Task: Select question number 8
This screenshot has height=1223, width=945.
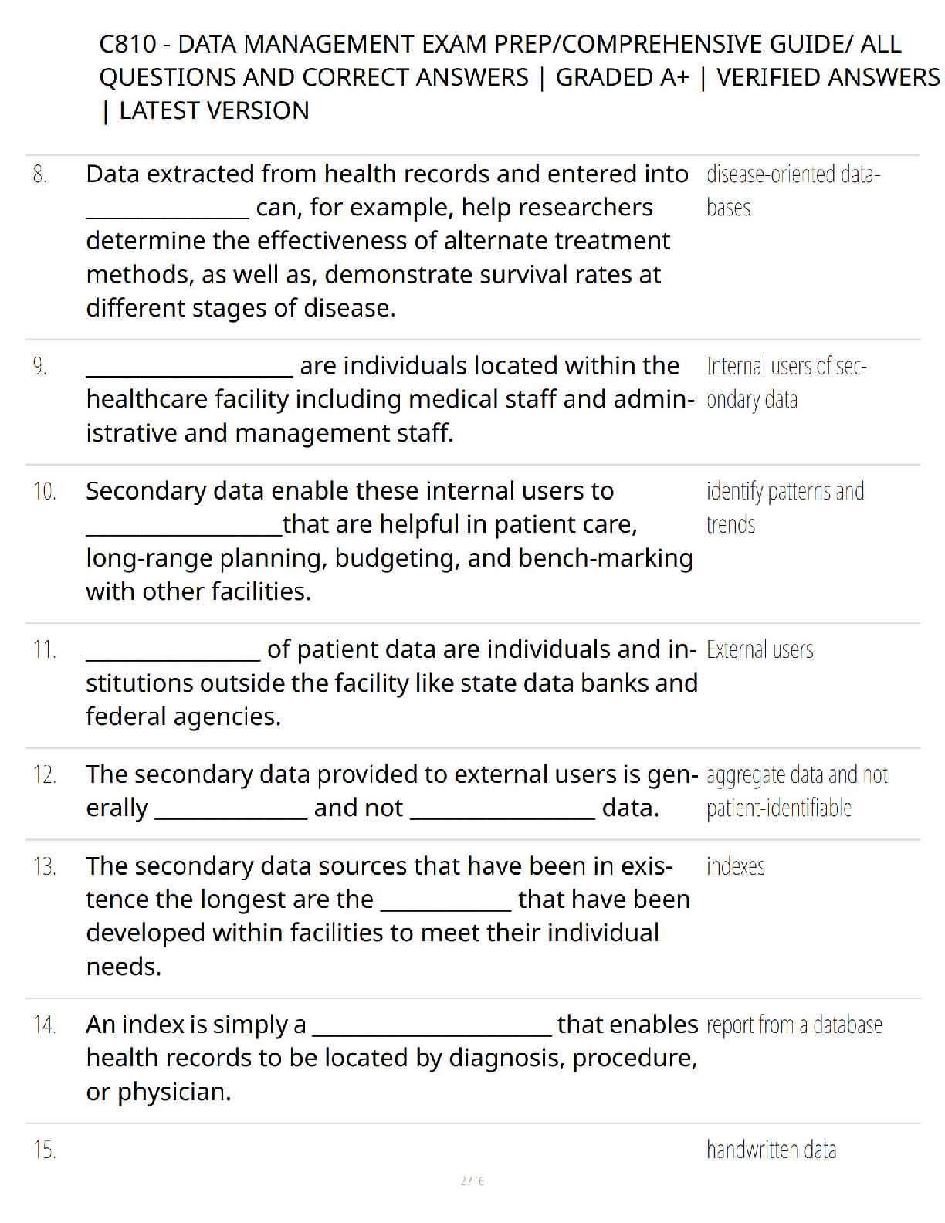Action: pyautogui.click(x=40, y=174)
